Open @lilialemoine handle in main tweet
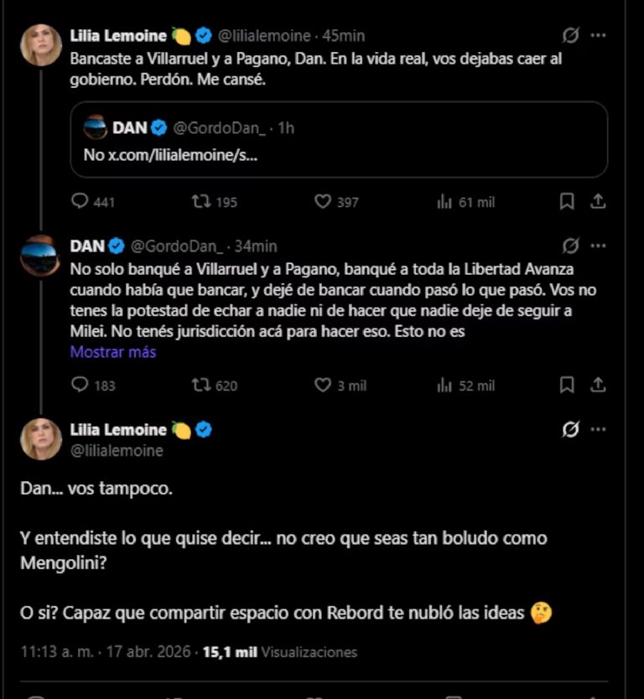 click(116, 451)
